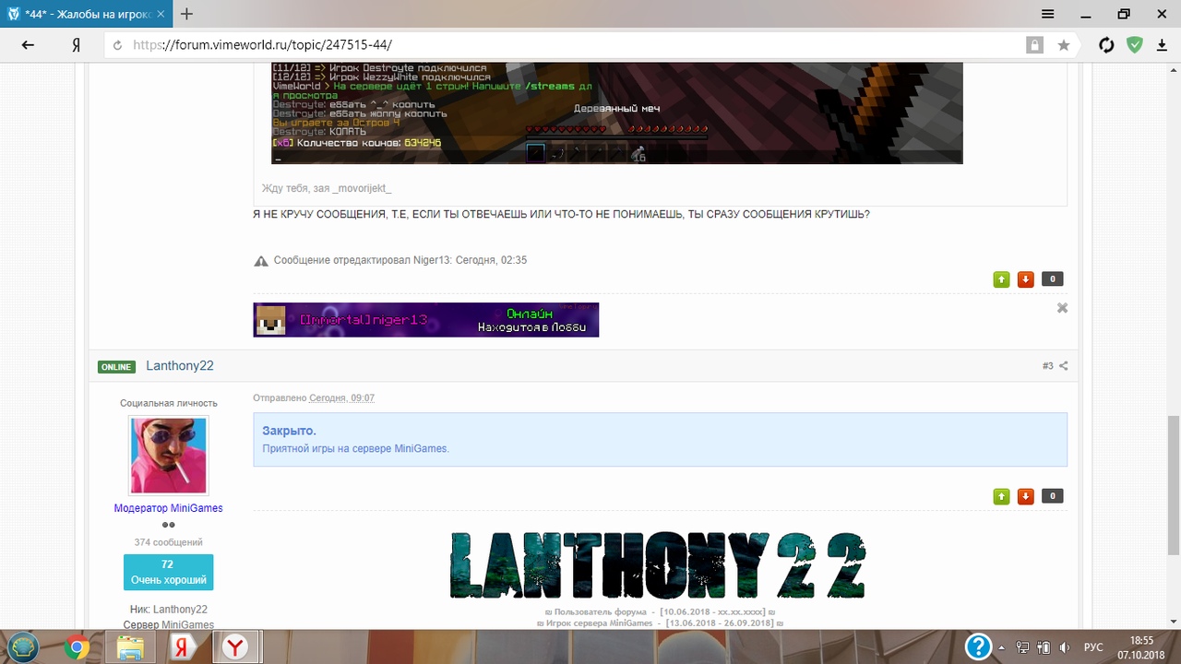The height and width of the screenshot is (664, 1181).
Task: Open Lanthony22's profile link in post header
Action: coord(180,366)
